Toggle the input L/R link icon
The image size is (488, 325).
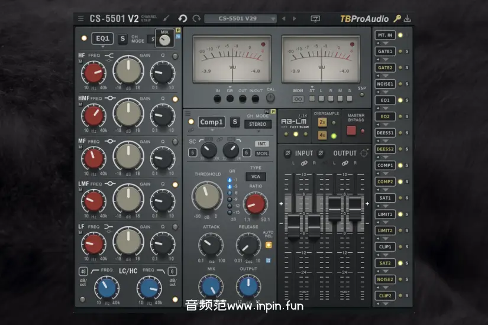tap(304, 162)
